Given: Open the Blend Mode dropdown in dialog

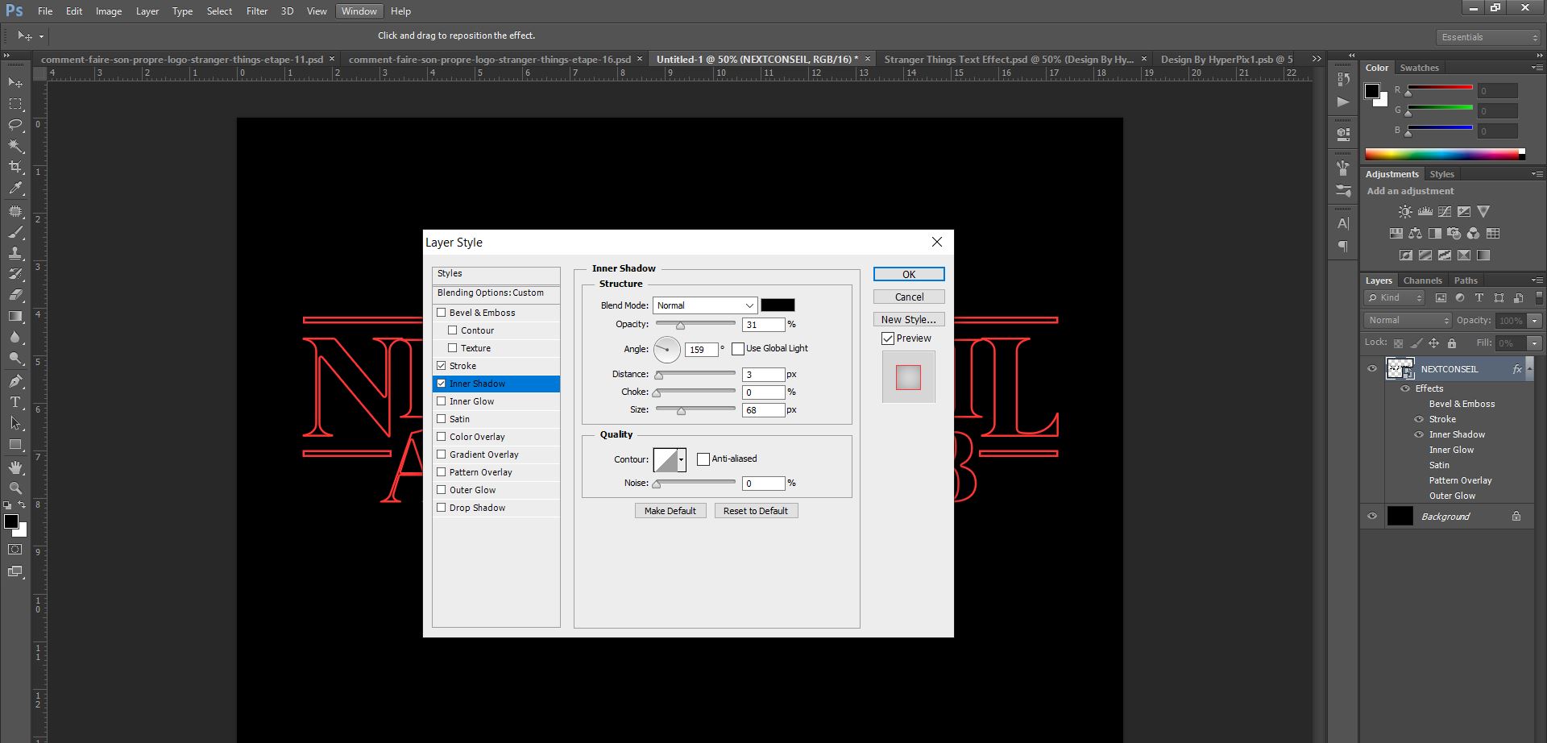Looking at the screenshot, I should coord(705,305).
